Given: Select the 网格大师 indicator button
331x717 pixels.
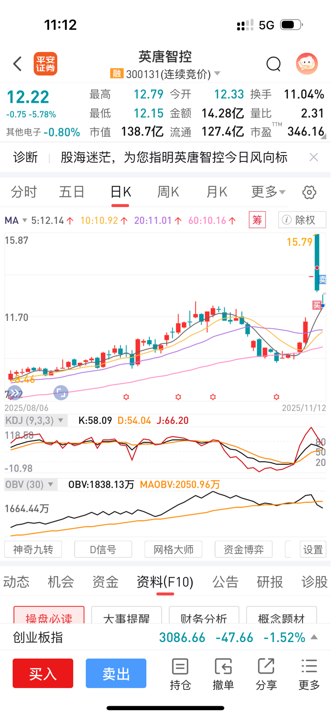Looking at the screenshot, I should tap(173, 549).
